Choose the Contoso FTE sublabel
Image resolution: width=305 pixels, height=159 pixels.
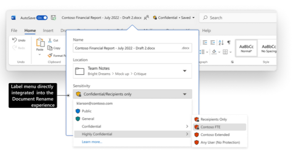tap(220, 127)
